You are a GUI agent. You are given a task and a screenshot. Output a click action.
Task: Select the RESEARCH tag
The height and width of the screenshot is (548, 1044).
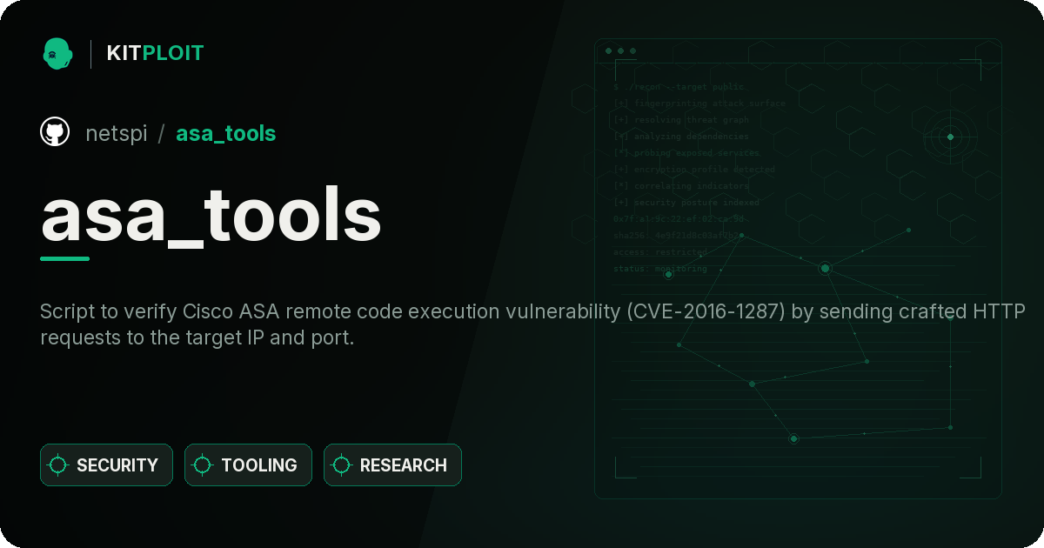click(x=392, y=465)
